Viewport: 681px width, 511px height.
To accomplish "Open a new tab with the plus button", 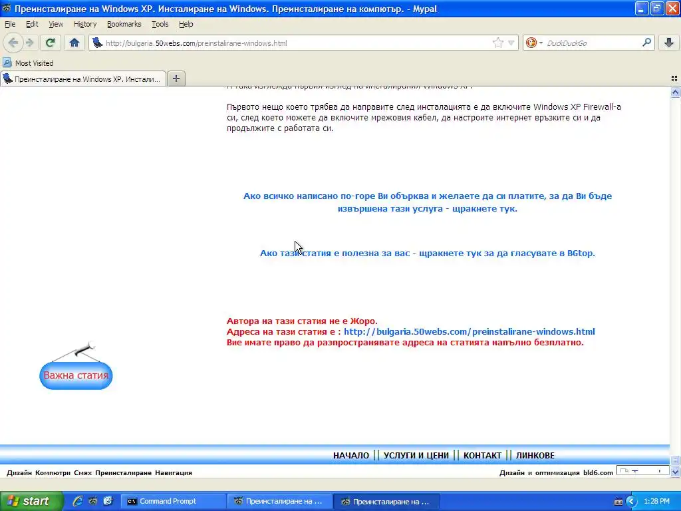I will coord(176,79).
